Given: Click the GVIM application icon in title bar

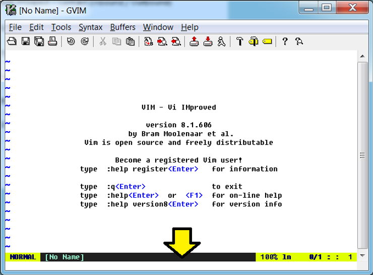Looking at the screenshot, I should click(11, 10).
